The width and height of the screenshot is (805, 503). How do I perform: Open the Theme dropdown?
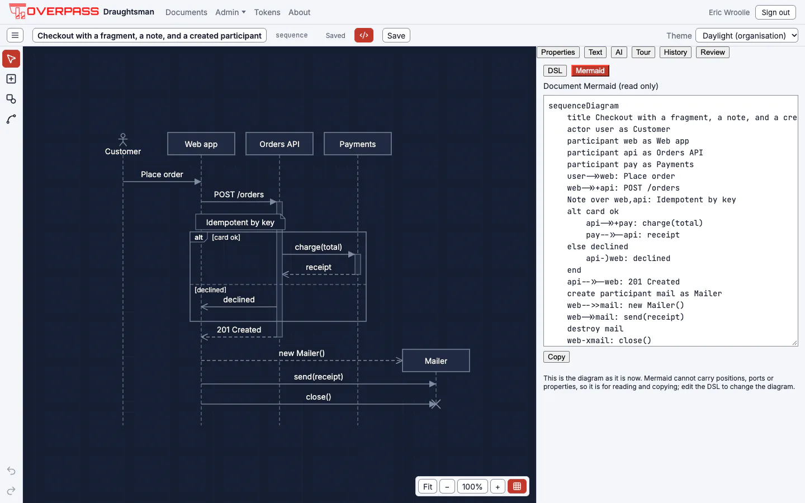coord(747,35)
